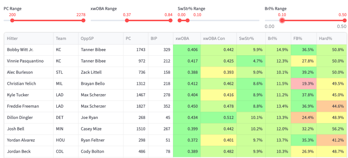Click the xwOBA Con cell showing 0.512
348x158 pixels.
pos(218,118)
